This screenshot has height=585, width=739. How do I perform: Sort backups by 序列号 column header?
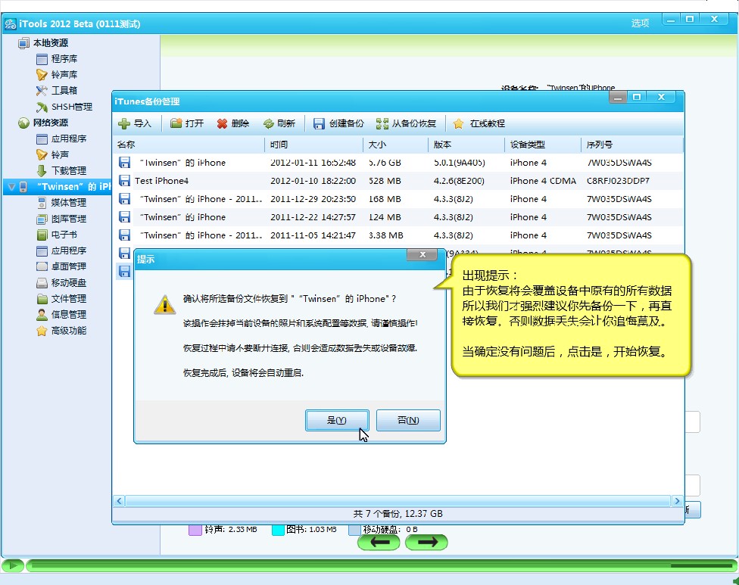631,145
